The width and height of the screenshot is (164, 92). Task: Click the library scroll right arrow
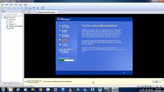point(22,83)
